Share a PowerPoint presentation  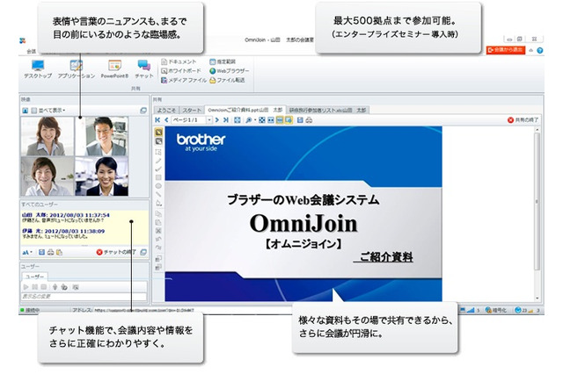click(x=114, y=69)
